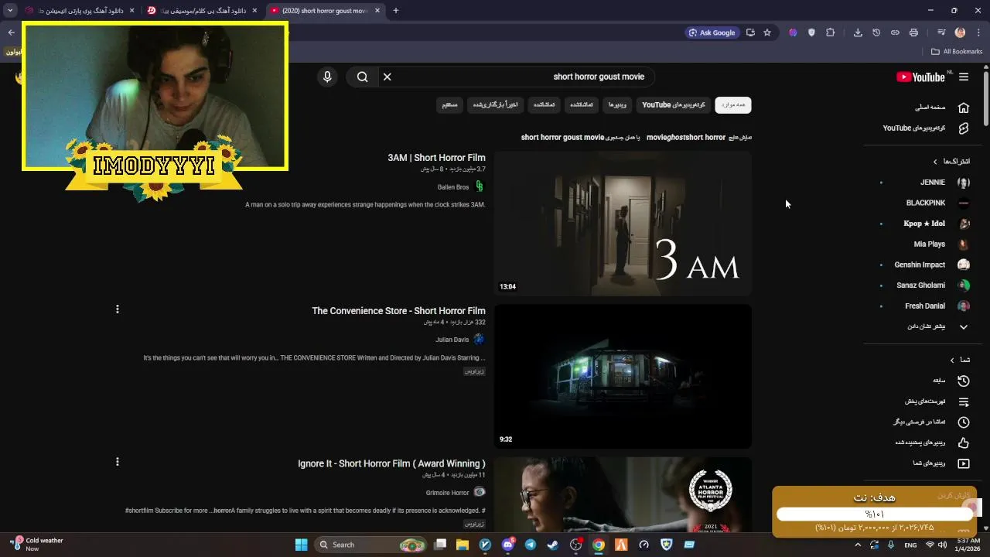Clear the search query with X
Screen dimensions: 990x557
coord(387,77)
